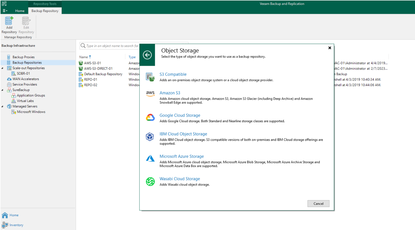Collapse the SureBackup tree node

pos(3,90)
